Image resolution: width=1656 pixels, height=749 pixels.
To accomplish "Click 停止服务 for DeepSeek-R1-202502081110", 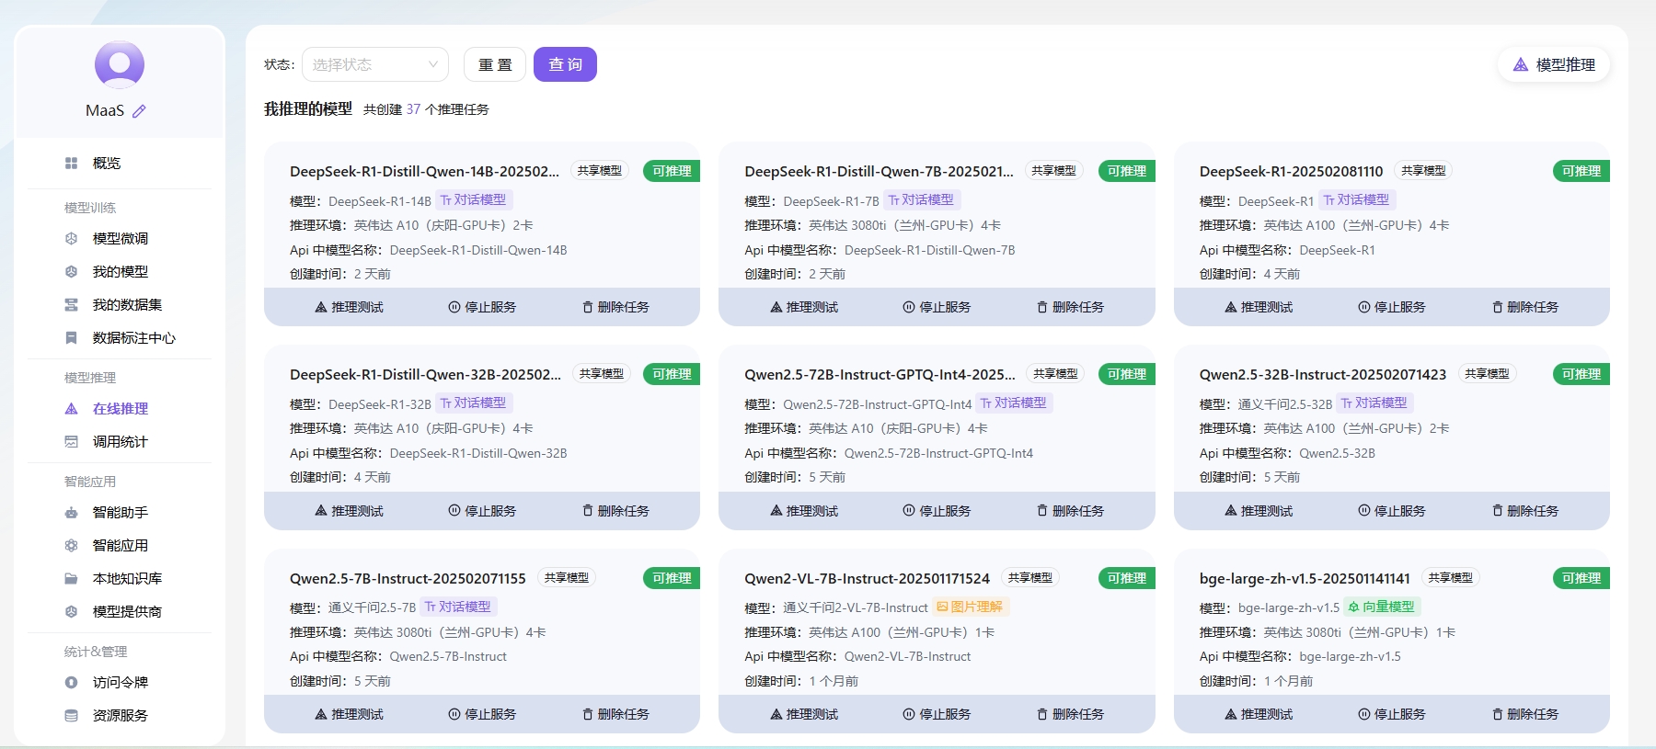I will 1392,307.
